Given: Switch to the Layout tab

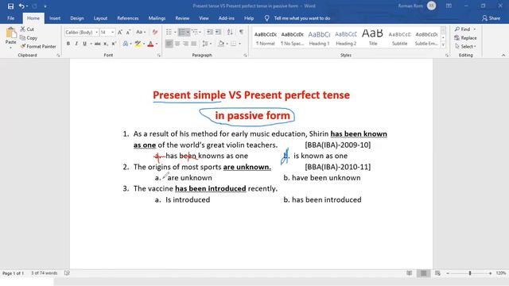Looking at the screenshot, I should point(100,18).
